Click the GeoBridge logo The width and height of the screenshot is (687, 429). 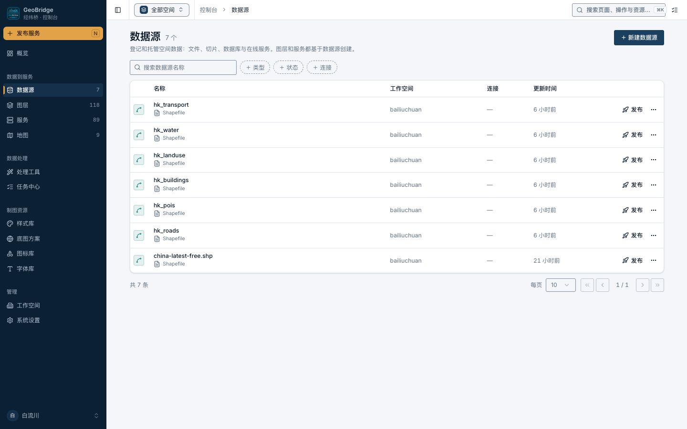pyautogui.click(x=13, y=13)
